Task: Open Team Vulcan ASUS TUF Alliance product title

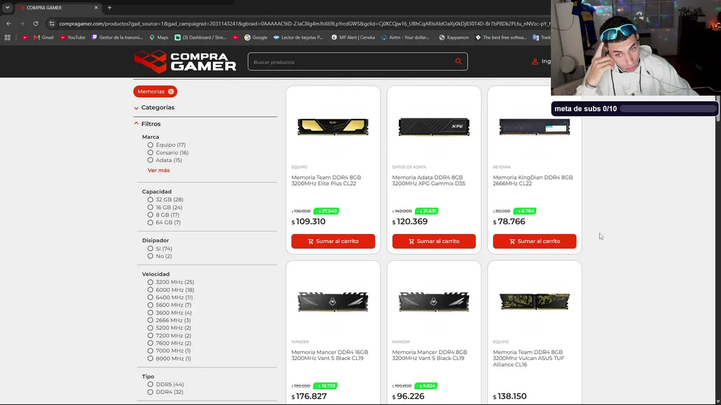Action: (x=529, y=358)
